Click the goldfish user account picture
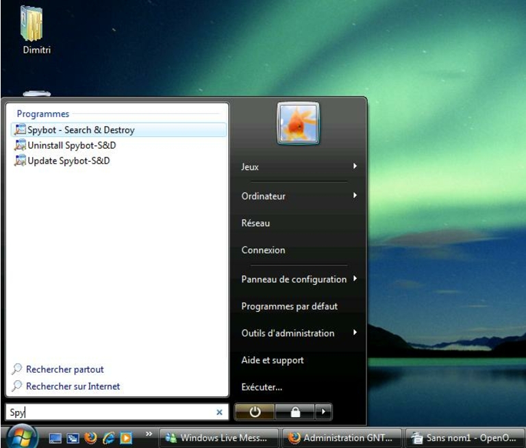The width and height of the screenshot is (526, 448). coord(298,123)
